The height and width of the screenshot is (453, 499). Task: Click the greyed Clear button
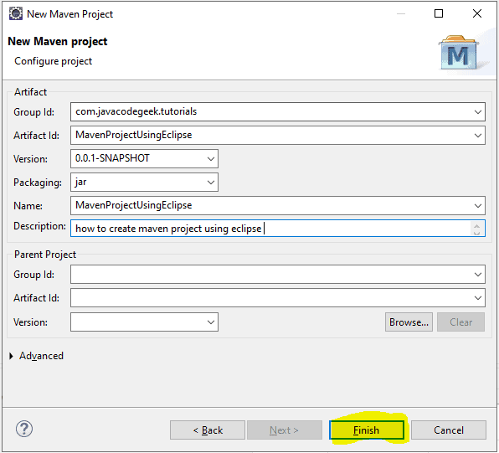pos(460,322)
